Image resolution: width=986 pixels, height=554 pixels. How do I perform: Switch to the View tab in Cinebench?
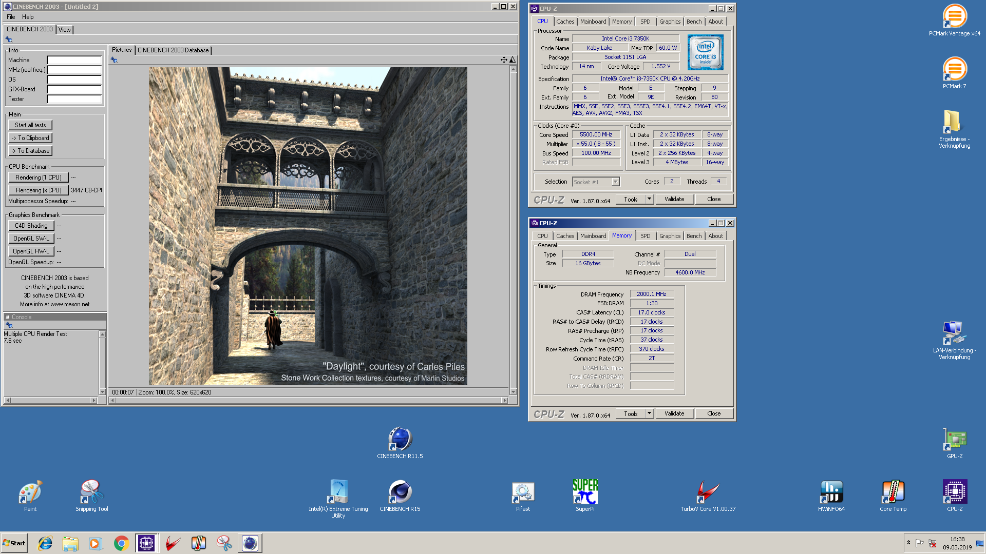click(64, 30)
